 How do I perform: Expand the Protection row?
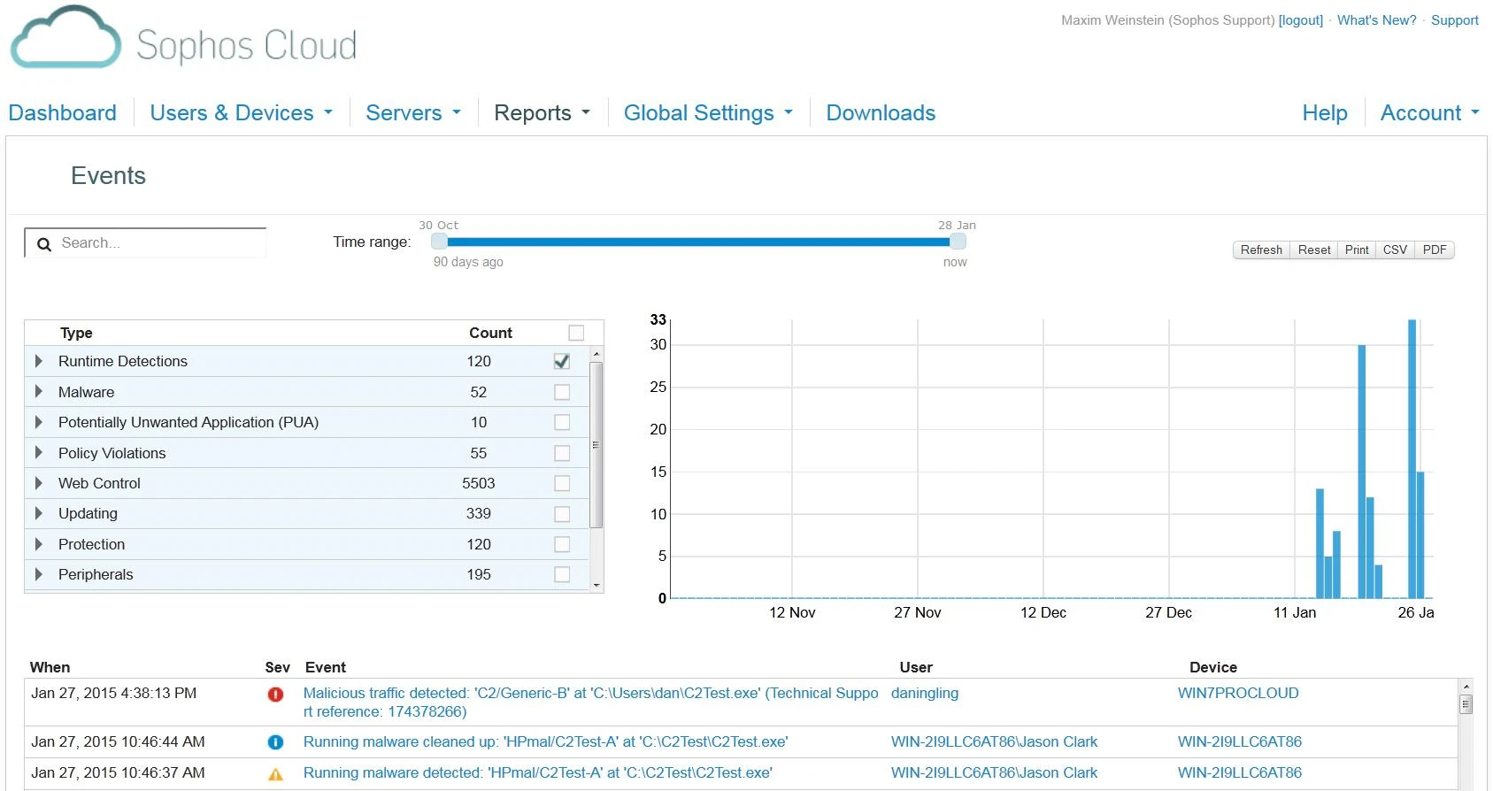point(38,544)
